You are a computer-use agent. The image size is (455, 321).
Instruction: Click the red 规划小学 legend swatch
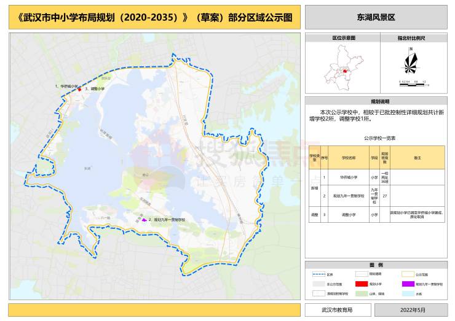click(362, 284)
